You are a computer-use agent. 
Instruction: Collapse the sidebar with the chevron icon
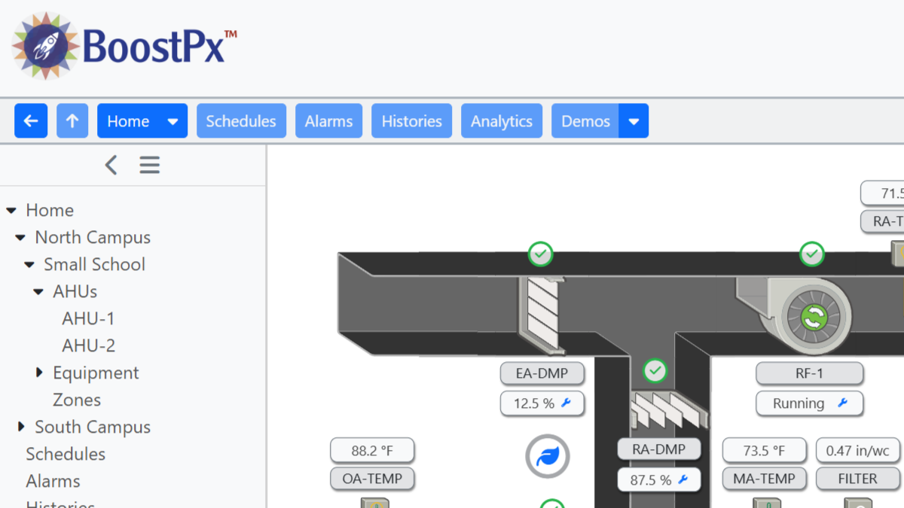click(111, 165)
